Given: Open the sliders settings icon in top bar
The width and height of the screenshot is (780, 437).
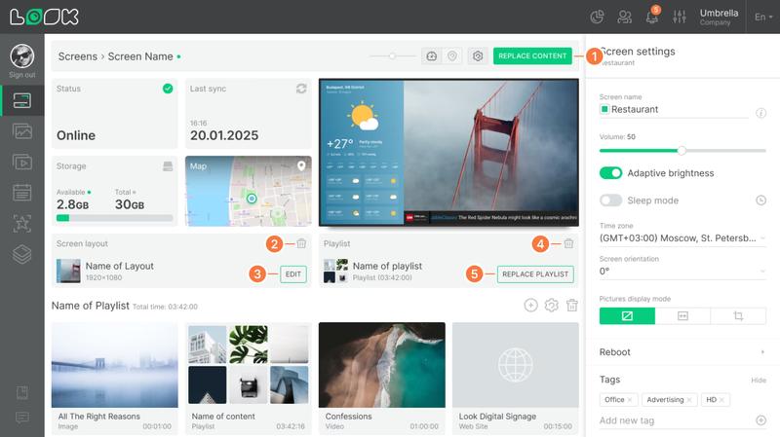Looking at the screenshot, I should tap(679, 17).
